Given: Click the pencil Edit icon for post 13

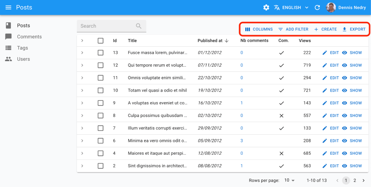Looking at the screenshot, I should point(325,53).
